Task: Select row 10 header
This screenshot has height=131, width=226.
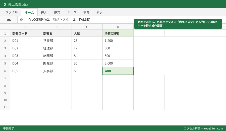Action: click(5, 100)
